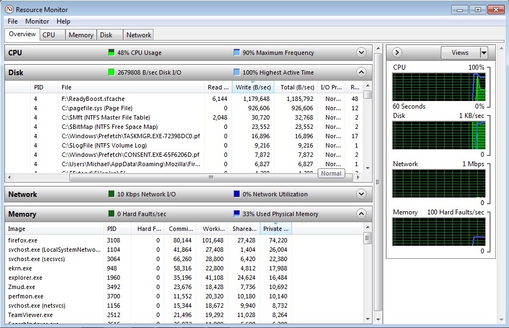Click the green Network I/O indicator square

pyautogui.click(x=112, y=194)
